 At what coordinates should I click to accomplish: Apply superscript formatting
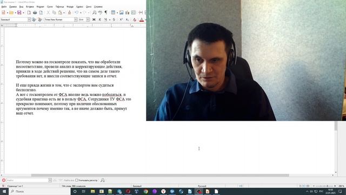pyautogui.click(x=121, y=19)
